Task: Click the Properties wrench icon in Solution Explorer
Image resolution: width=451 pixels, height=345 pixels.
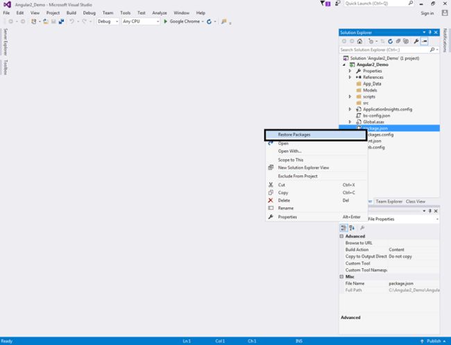Action: coord(416,42)
